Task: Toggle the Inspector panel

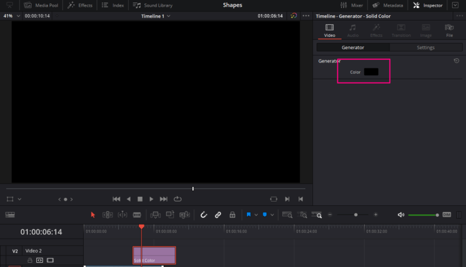Action: tap(428, 5)
